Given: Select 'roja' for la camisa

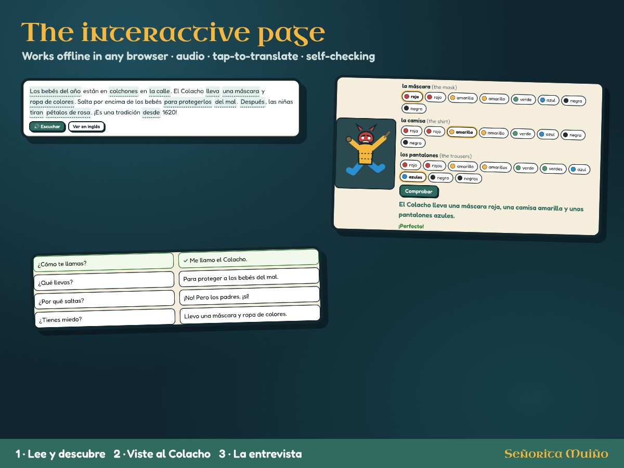Looking at the screenshot, I should (411, 131).
